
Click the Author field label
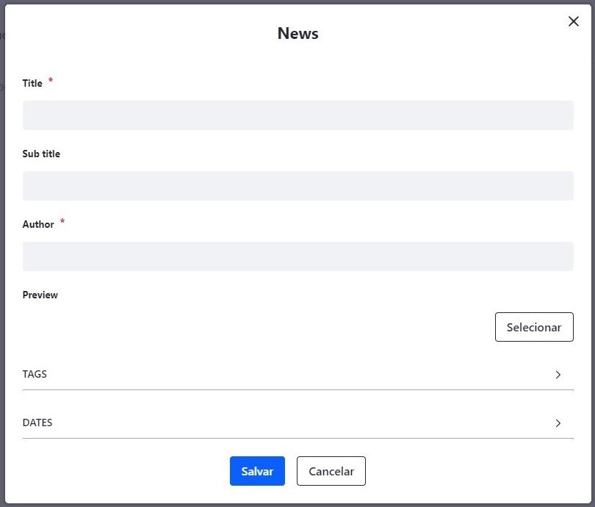tap(38, 224)
